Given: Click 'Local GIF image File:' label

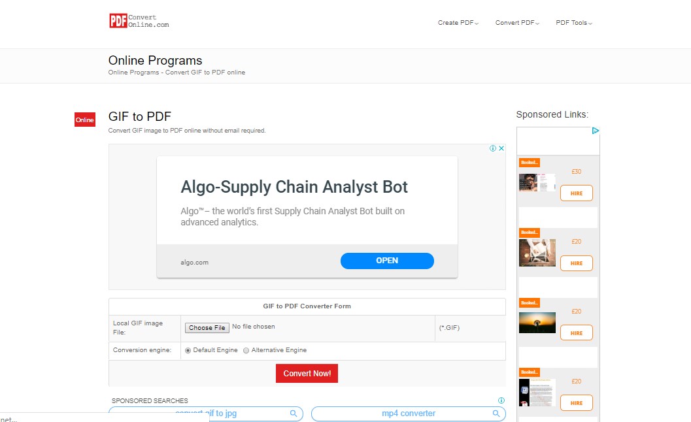Looking at the screenshot, I should coord(138,328).
